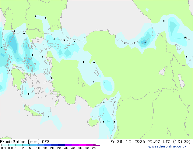Select the forecast date 'Fr 26-12-2025'

coord(128,142)
